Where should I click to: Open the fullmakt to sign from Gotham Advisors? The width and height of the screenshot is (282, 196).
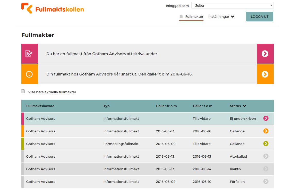click(102, 54)
